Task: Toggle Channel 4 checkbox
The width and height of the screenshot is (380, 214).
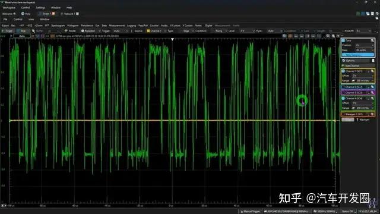Action: click(x=343, y=99)
